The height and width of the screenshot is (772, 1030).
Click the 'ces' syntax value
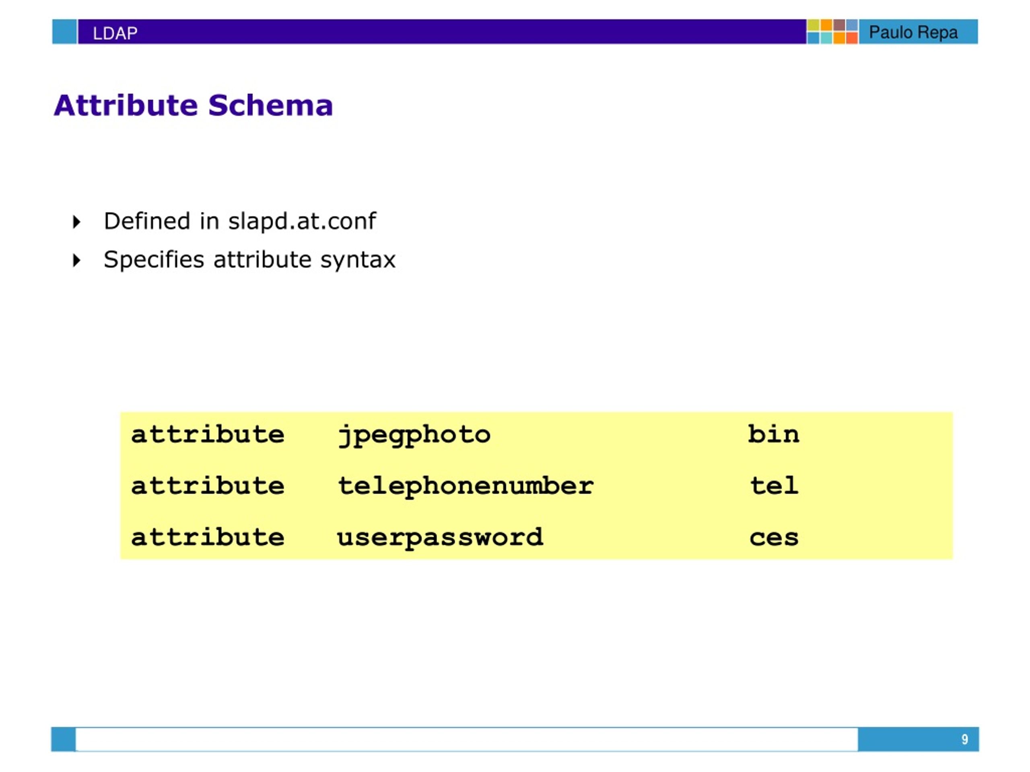click(774, 538)
